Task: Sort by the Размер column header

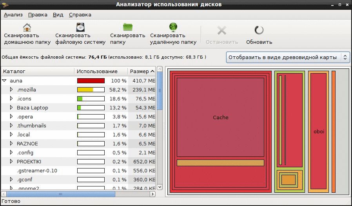Action: [142, 72]
